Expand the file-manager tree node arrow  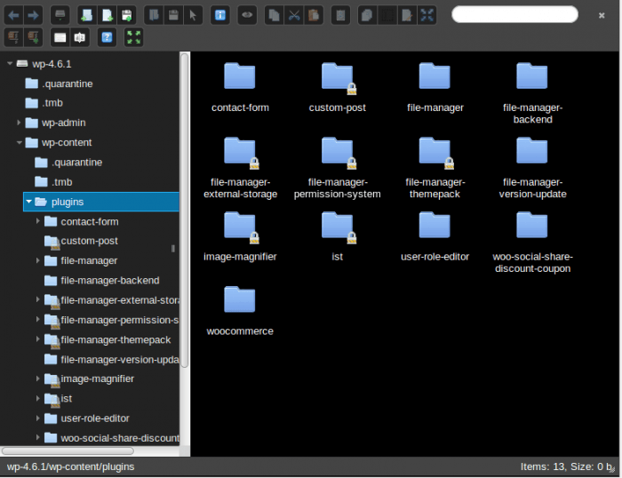tap(37, 260)
